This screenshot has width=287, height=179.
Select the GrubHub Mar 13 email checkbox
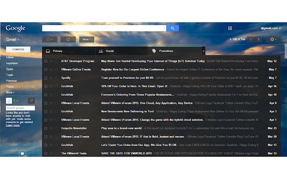[x=46, y=145]
